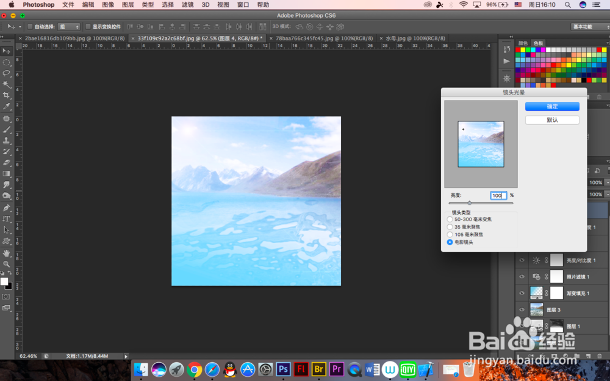
Task: Collapse the right panel dock arrows
Action: (x=511, y=37)
